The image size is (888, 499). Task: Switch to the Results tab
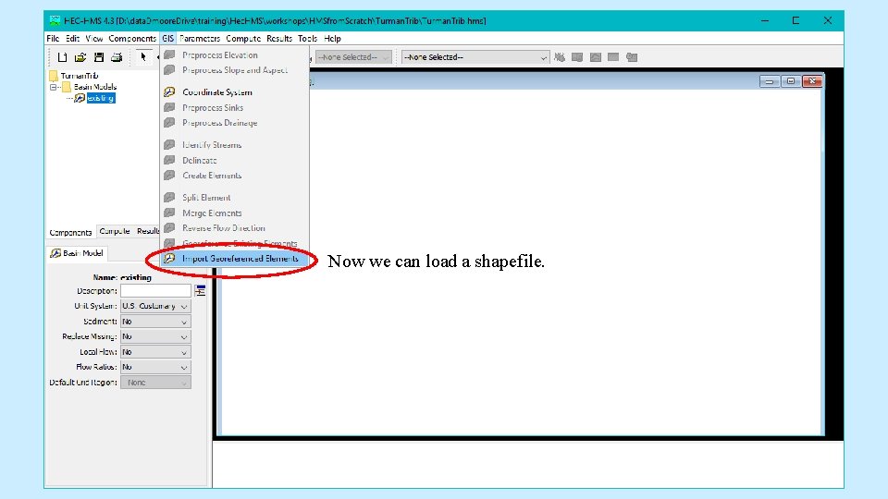(148, 231)
